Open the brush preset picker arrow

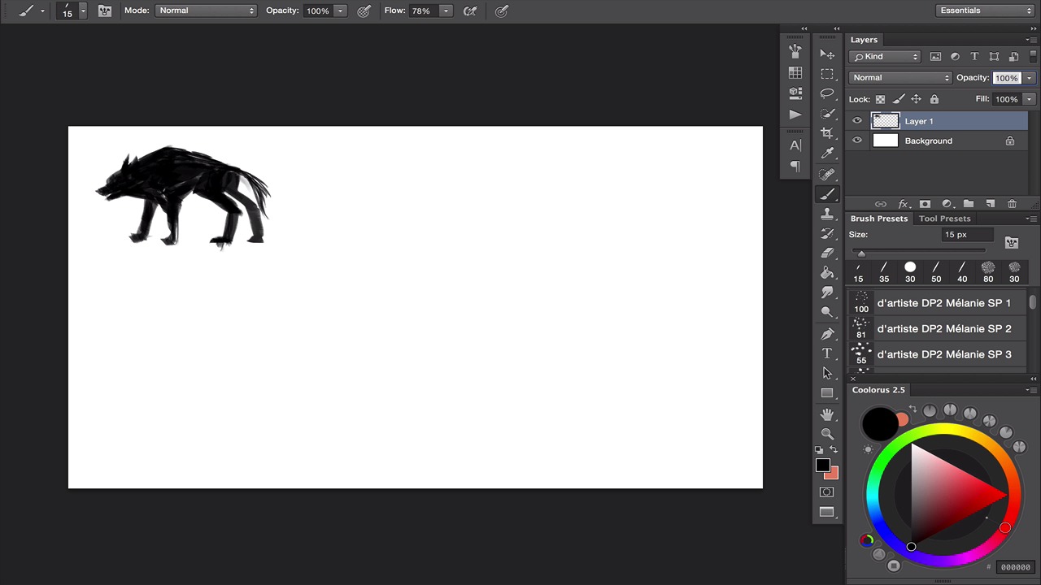click(82, 11)
